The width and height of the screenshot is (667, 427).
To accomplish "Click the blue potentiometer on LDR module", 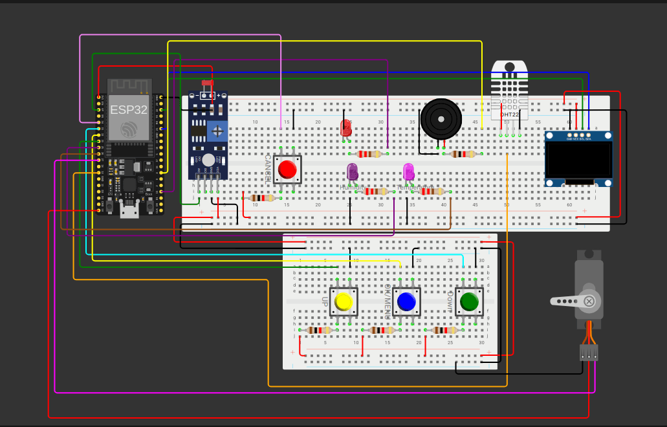I will (219, 132).
